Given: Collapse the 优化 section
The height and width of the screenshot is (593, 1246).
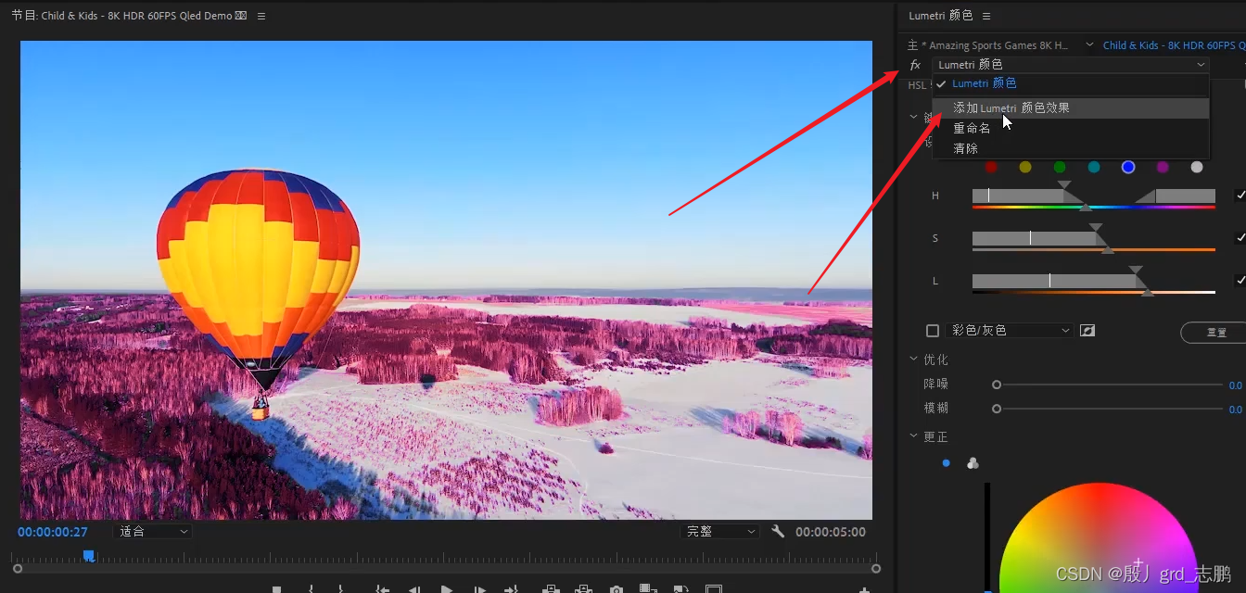Looking at the screenshot, I should (914, 360).
